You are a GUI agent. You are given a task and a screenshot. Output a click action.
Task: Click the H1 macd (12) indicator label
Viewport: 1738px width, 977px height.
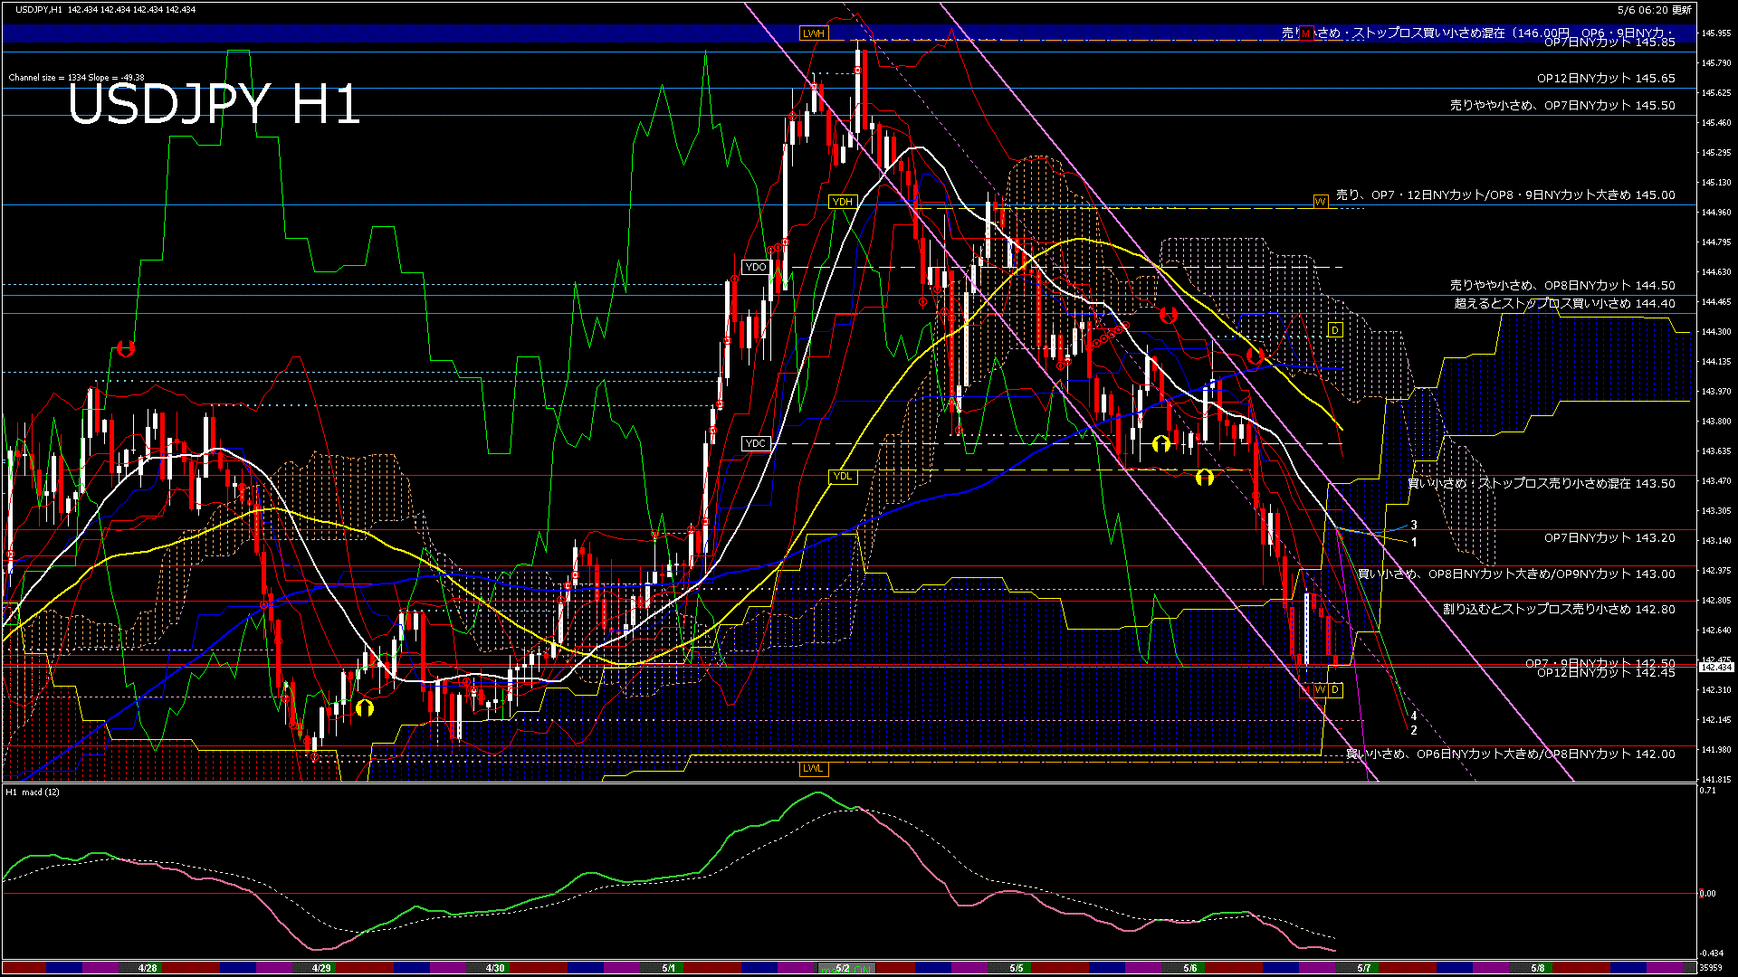tap(33, 792)
